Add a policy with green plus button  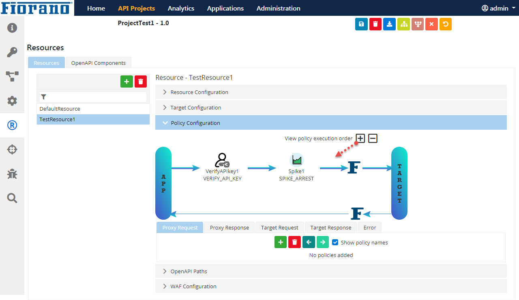[x=281, y=242]
